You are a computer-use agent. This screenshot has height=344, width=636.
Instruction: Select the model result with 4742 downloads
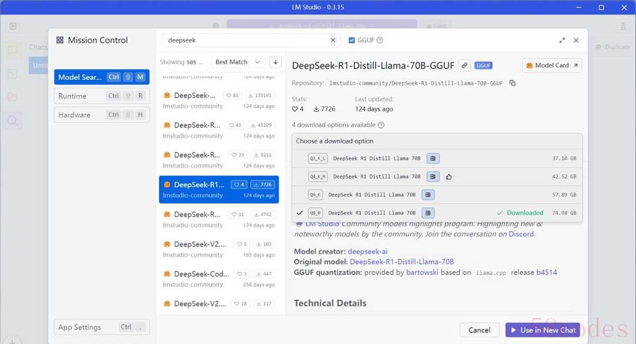[219, 219]
